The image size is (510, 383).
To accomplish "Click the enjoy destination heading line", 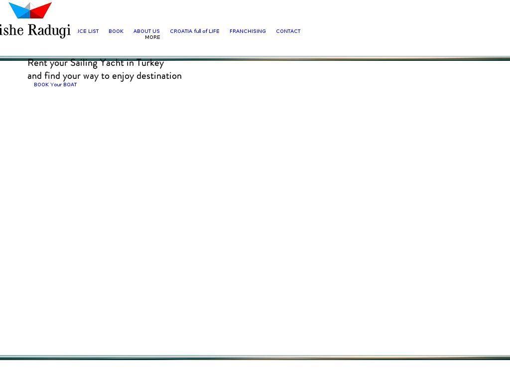I will click(x=104, y=76).
